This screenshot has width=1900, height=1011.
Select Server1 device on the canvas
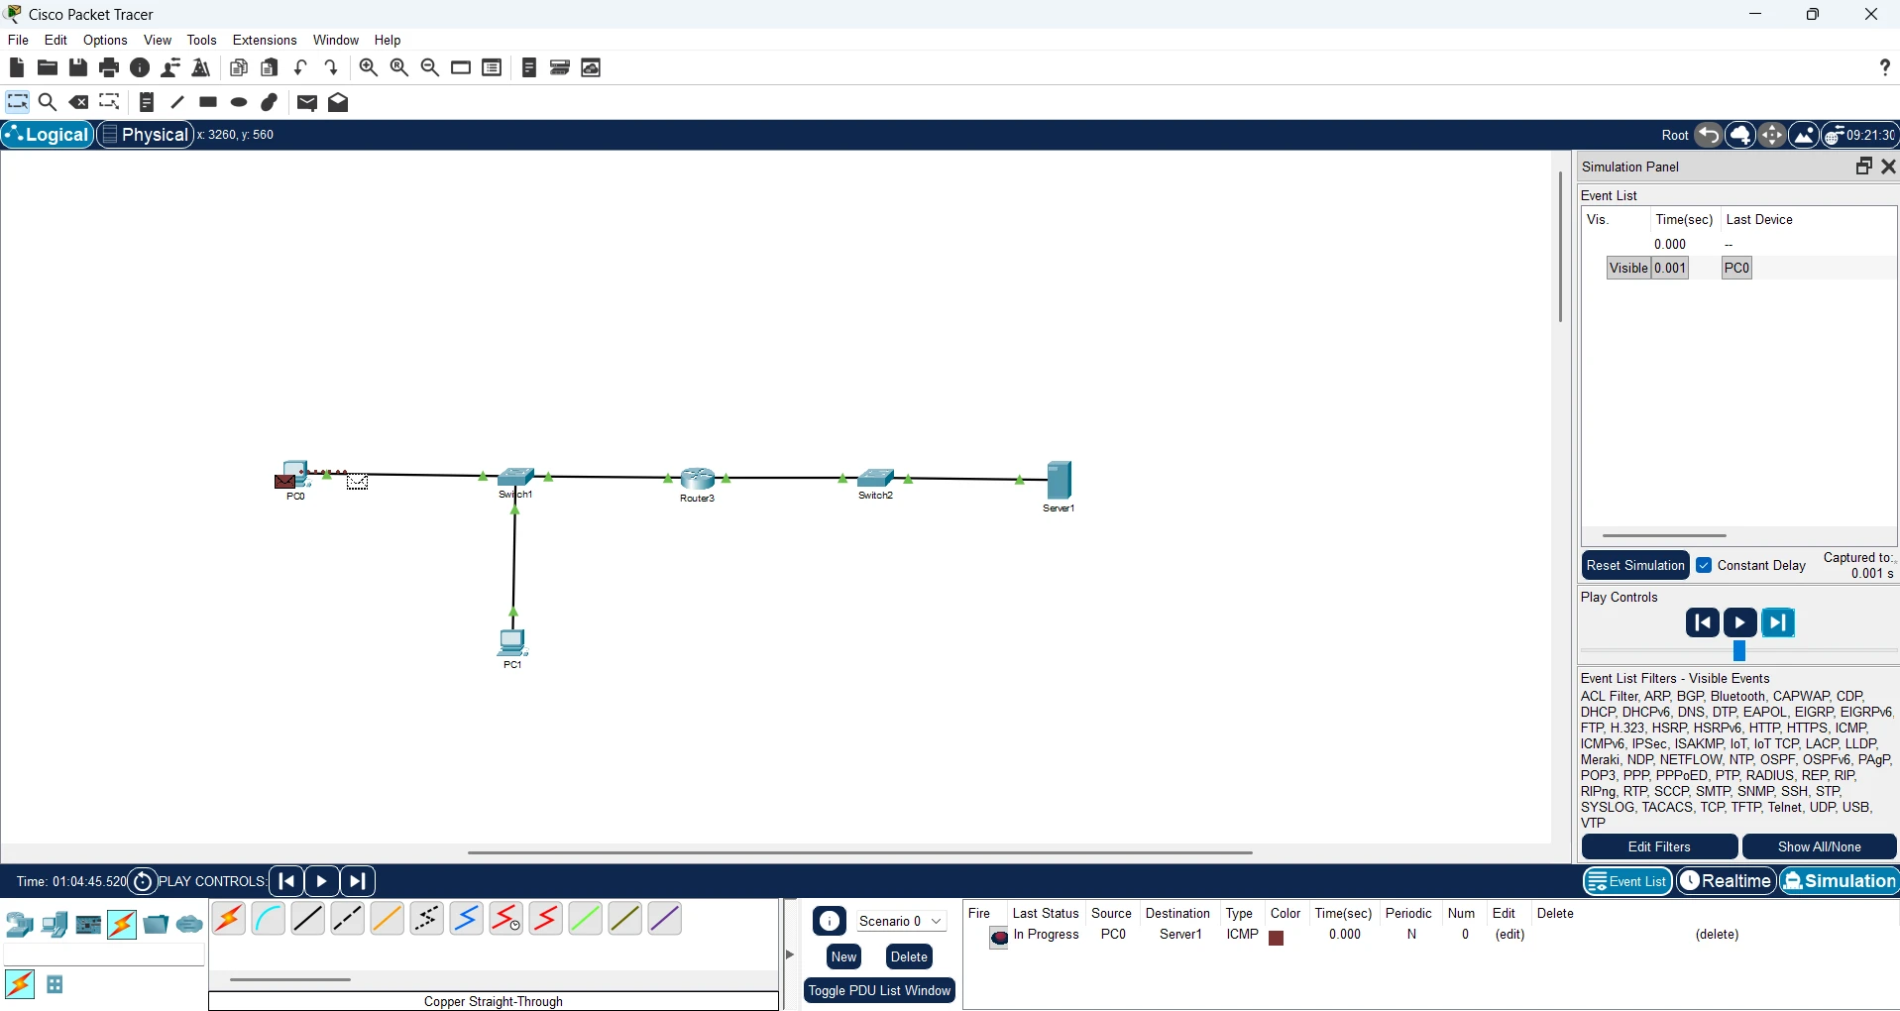1060,481
